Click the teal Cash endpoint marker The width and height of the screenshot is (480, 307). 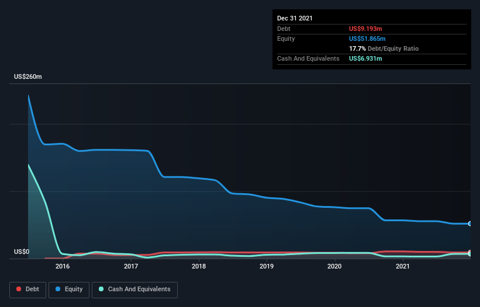(470, 253)
